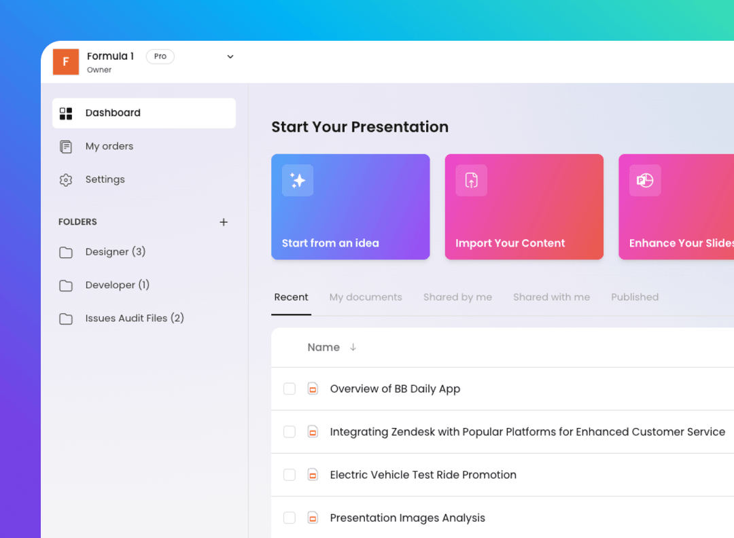This screenshot has height=538, width=734.
Task: Click the slides icon on Enhance Your Slides card
Action: [x=644, y=180]
